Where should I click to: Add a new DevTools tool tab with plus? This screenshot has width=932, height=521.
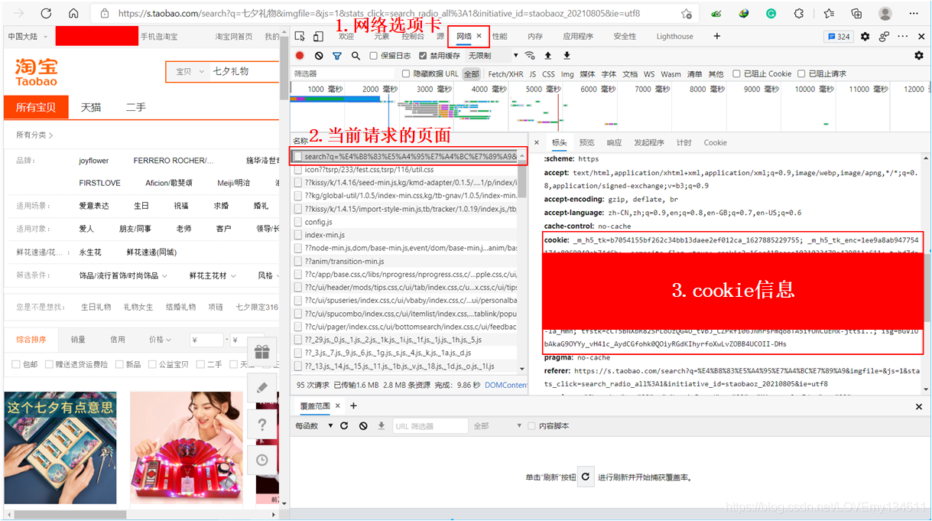pyautogui.click(x=716, y=36)
